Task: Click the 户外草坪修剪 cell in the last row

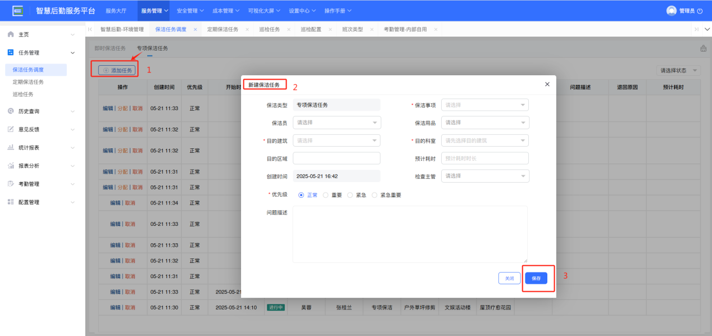Action: (419, 307)
